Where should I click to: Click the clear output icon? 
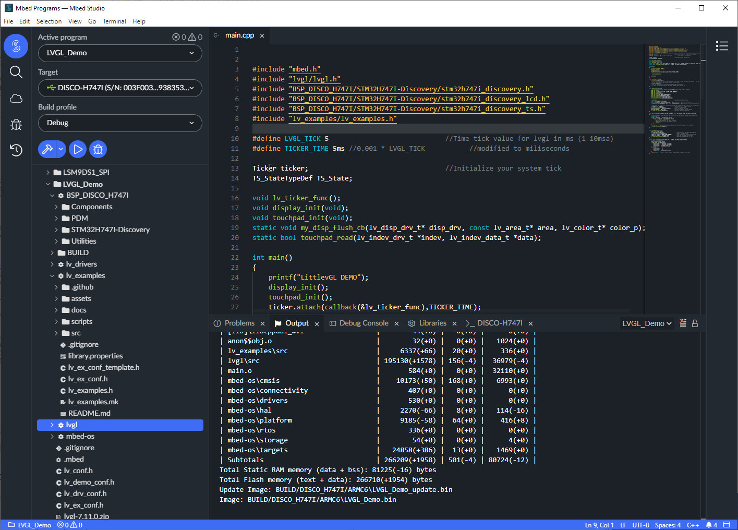tap(683, 323)
